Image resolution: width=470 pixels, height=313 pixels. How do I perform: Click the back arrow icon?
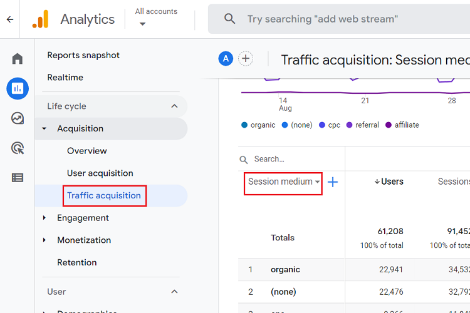pos(10,19)
